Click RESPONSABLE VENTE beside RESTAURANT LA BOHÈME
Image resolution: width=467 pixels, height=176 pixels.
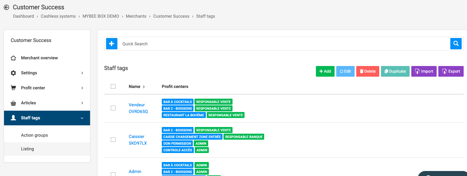coord(226,115)
